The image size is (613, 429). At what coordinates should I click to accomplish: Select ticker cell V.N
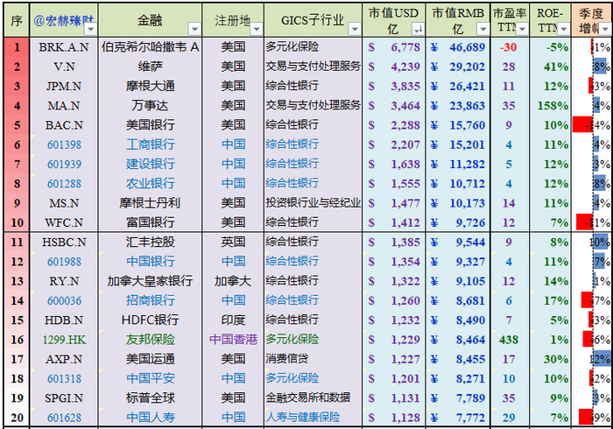pos(64,67)
